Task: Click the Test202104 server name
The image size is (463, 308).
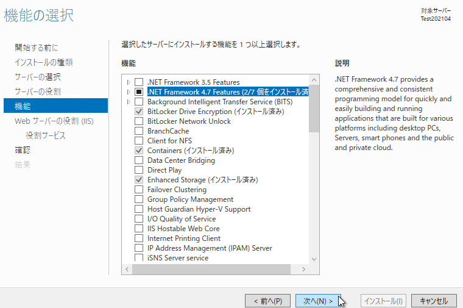Action: coord(436,19)
